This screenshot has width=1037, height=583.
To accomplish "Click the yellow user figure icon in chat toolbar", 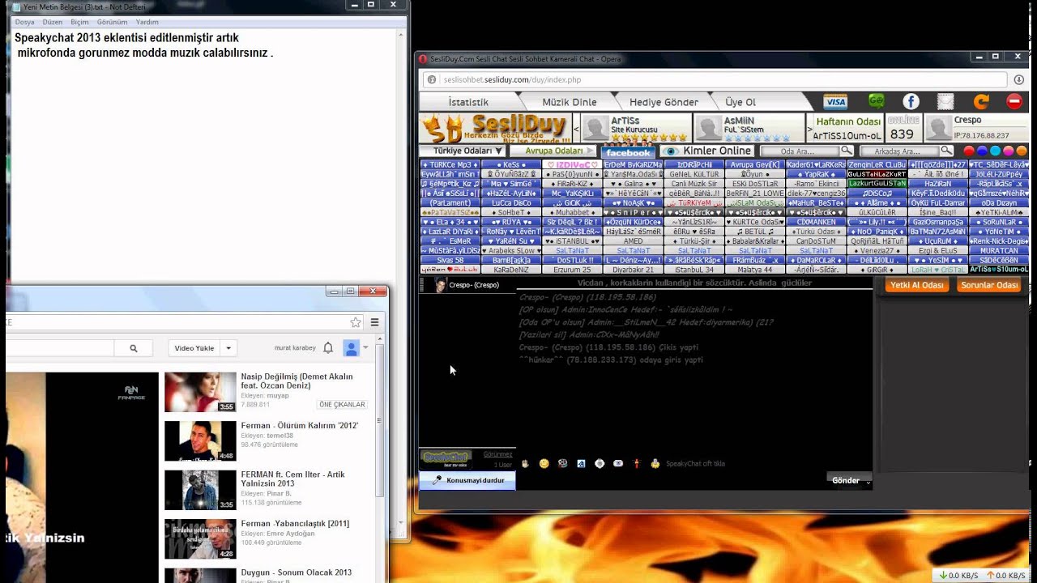I will coord(655,463).
